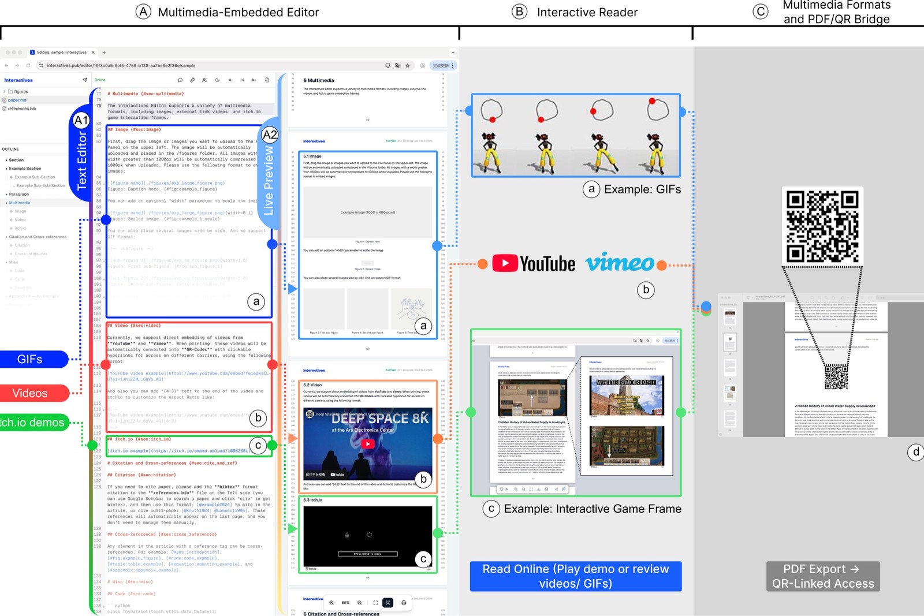Screen dimensions: 924x616
Task: Click the itch.io example embed link in editor
Action: (178, 451)
